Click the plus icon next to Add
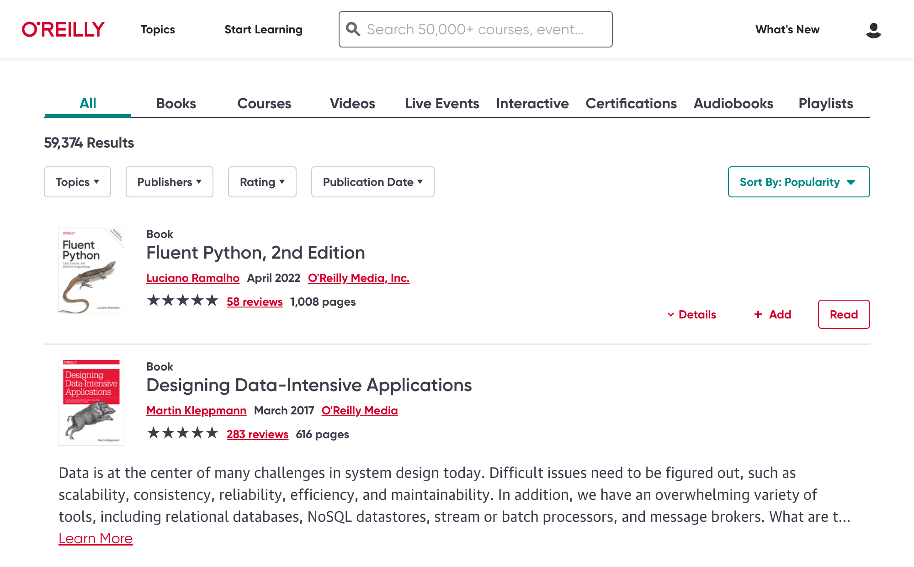 pos(758,314)
